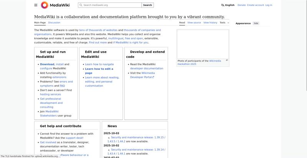The height and width of the screenshot is (158, 307).
Task: Open the hamburger main menu
Action: point(36,5)
